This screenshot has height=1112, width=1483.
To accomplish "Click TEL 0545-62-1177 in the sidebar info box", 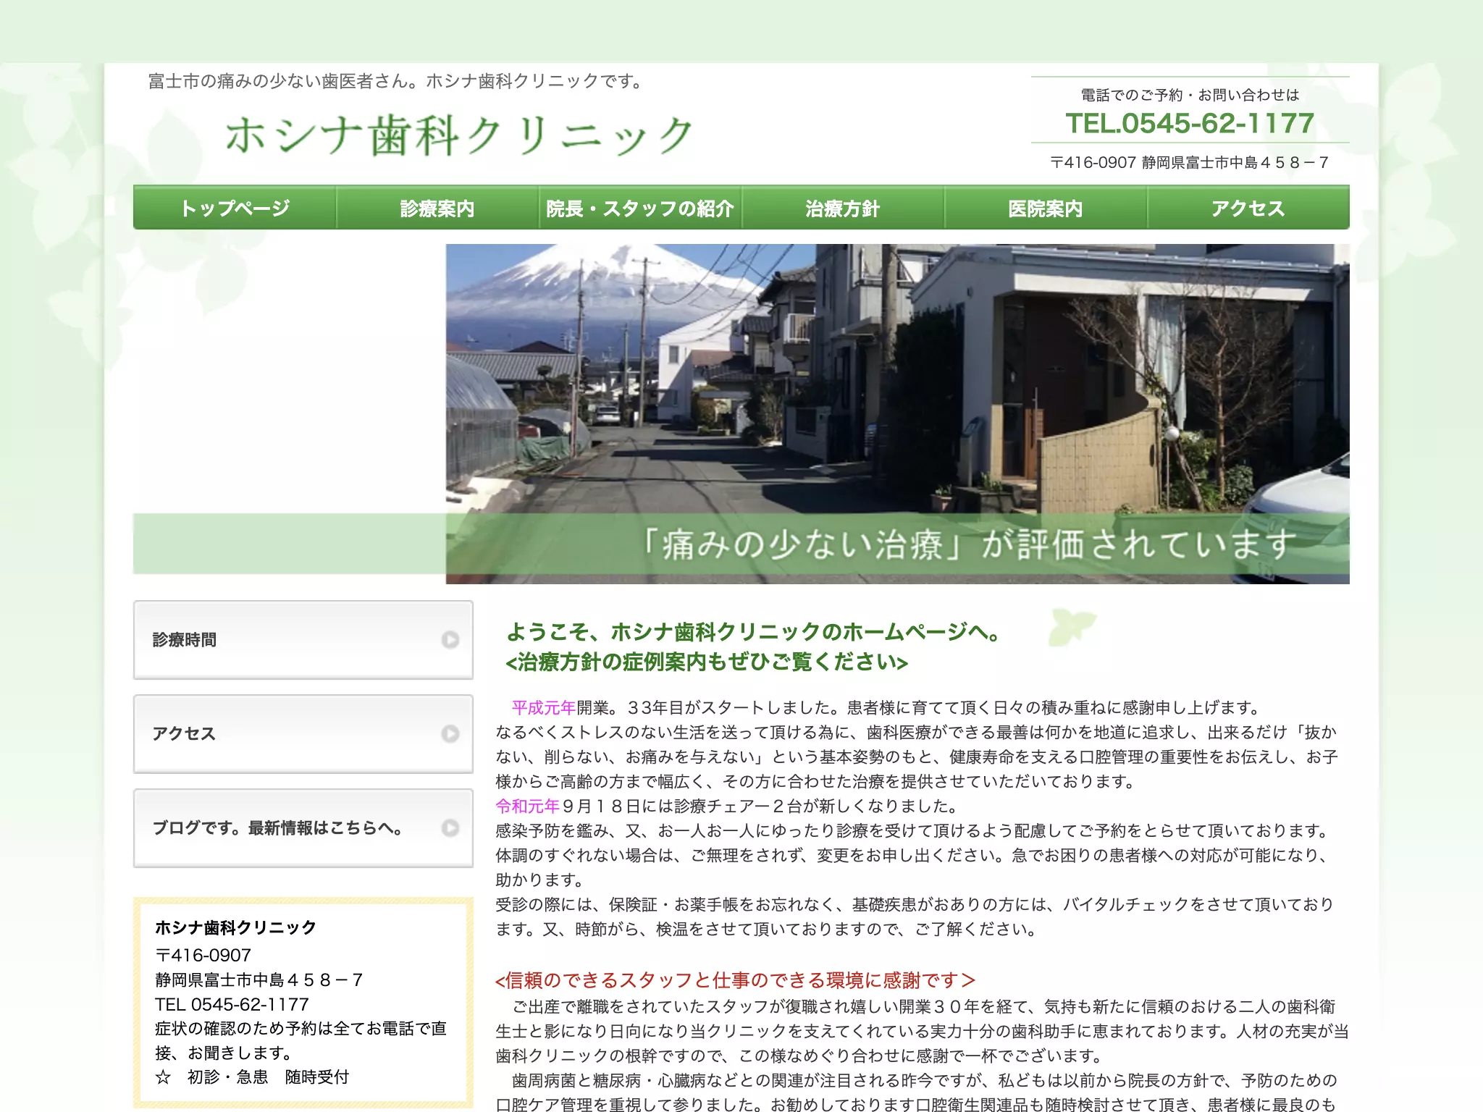I will pos(232,1004).
